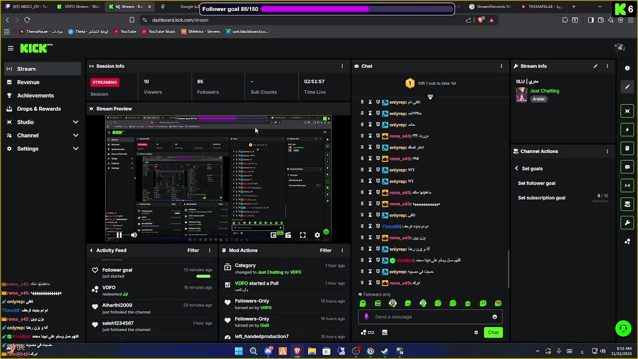Ban Thmo98 using the ban icon
The image size is (638, 359).
click(x=378, y=226)
